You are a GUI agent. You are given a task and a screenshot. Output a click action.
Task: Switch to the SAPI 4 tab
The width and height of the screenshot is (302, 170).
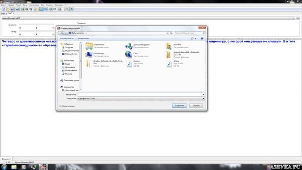click(4, 14)
